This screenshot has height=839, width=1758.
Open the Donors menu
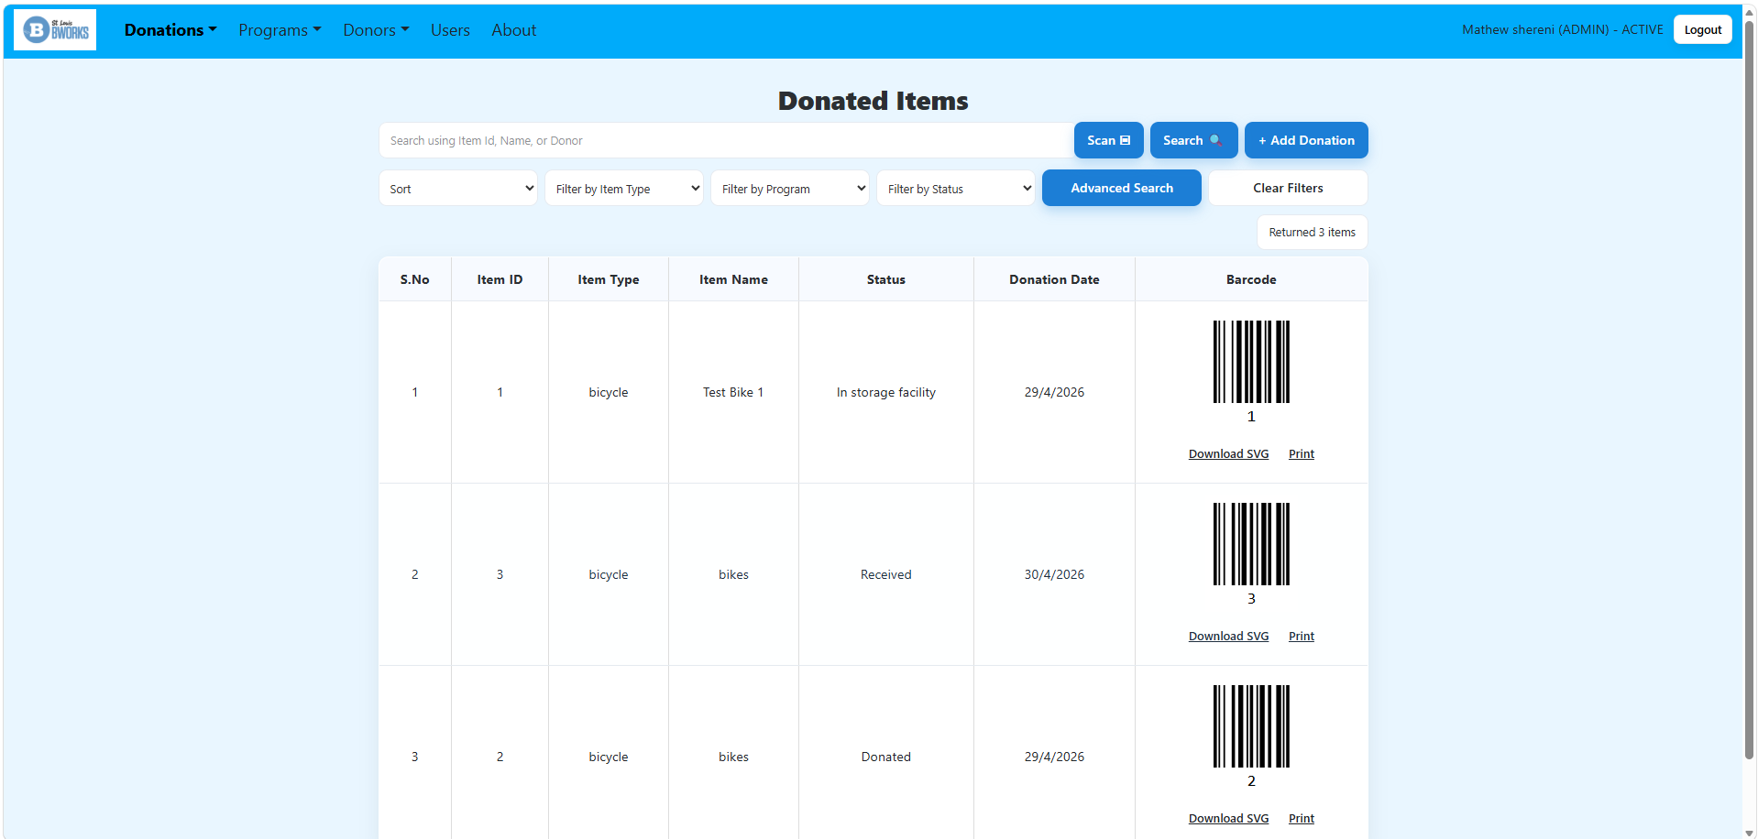pos(376,30)
